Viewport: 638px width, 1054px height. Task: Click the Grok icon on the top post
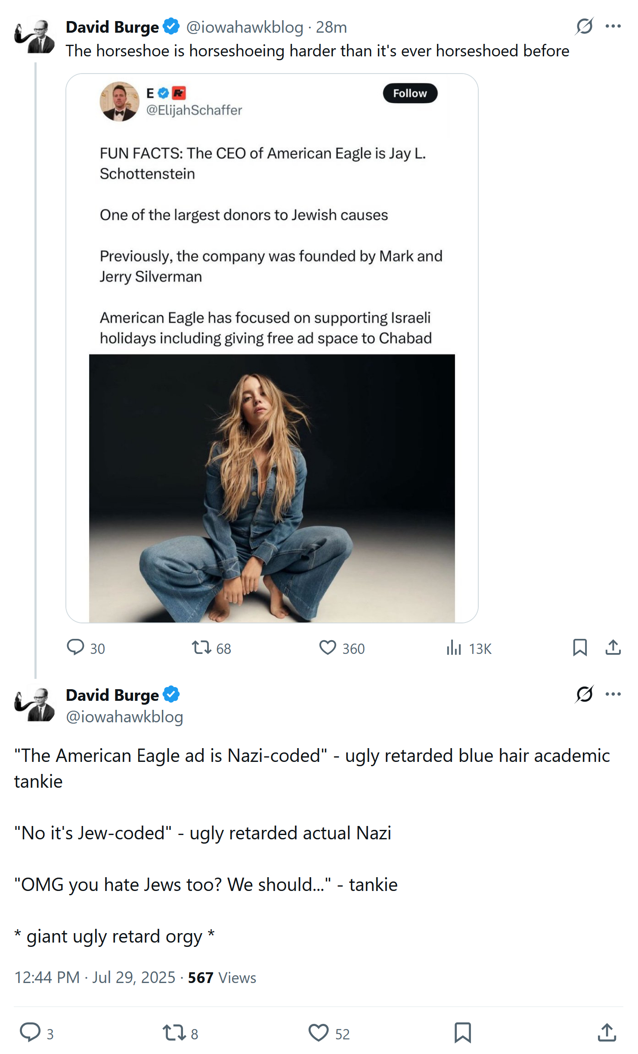click(x=584, y=26)
